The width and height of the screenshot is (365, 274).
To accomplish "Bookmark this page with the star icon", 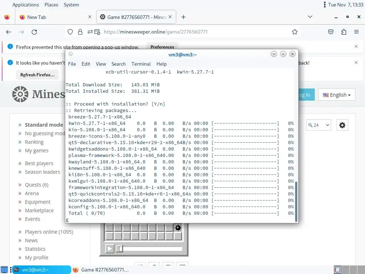I will point(295,32).
